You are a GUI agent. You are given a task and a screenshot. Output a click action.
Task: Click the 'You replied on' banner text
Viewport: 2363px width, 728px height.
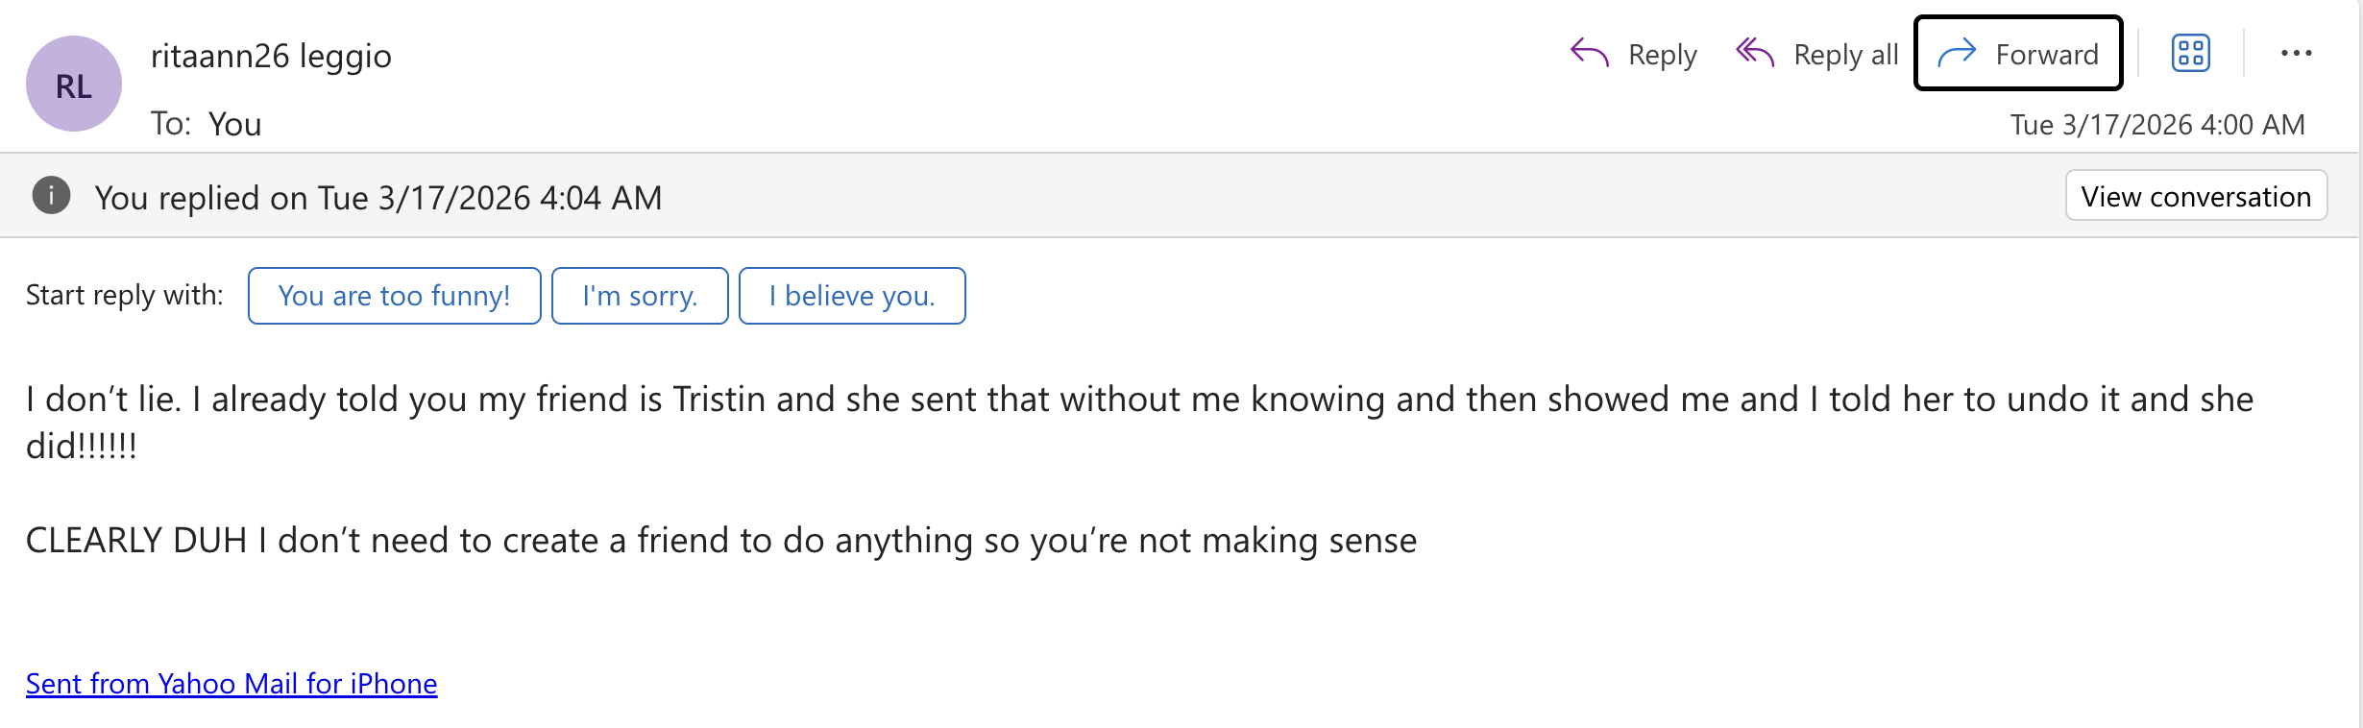[x=378, y=198]
